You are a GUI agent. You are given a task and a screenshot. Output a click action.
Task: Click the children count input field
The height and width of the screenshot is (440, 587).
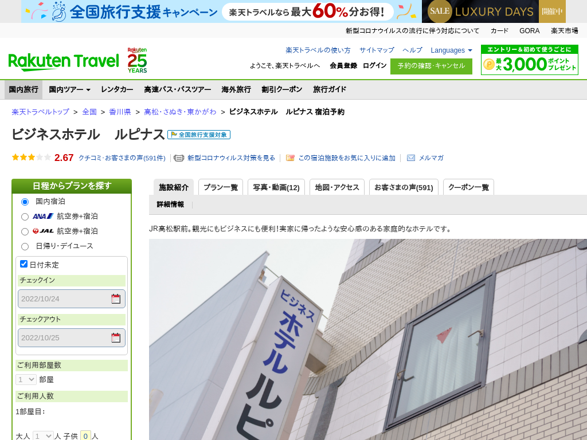tap(86, 436)
